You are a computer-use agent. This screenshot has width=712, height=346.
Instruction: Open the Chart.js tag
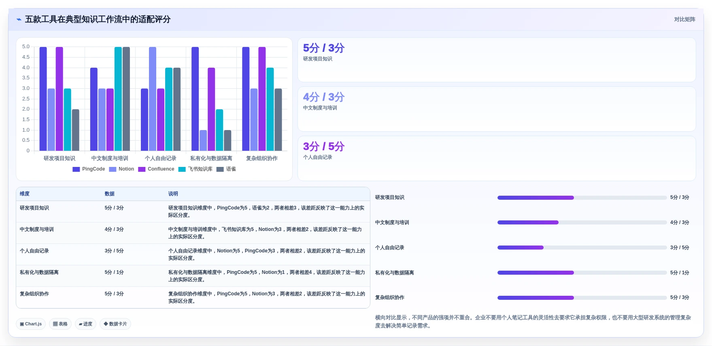31,324
